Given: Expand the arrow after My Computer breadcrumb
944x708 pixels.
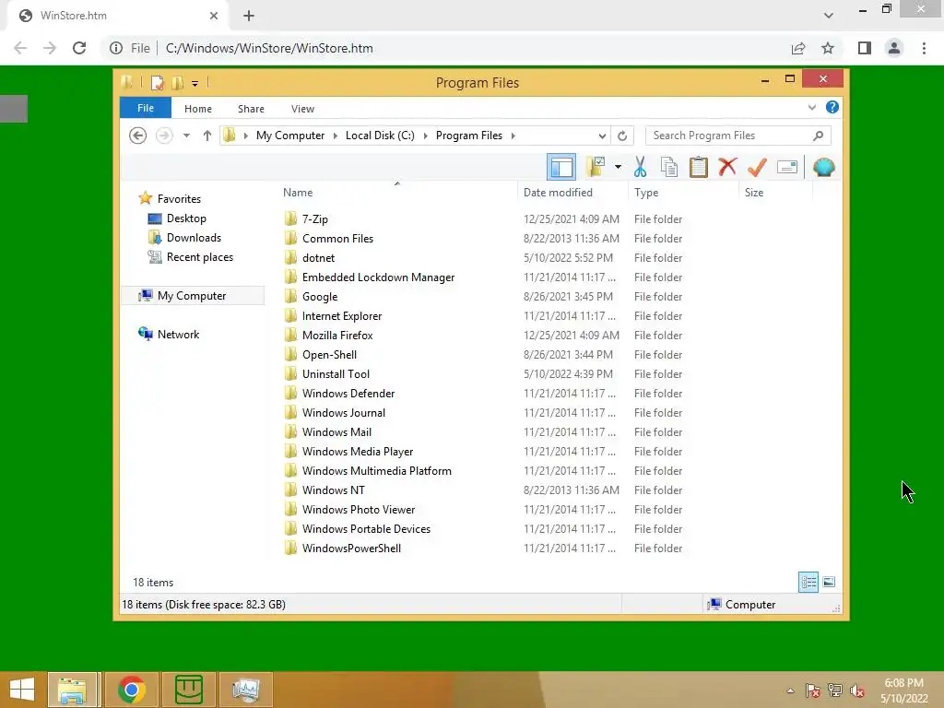Looking at the screenshot, I should click(x=336, y=136).
